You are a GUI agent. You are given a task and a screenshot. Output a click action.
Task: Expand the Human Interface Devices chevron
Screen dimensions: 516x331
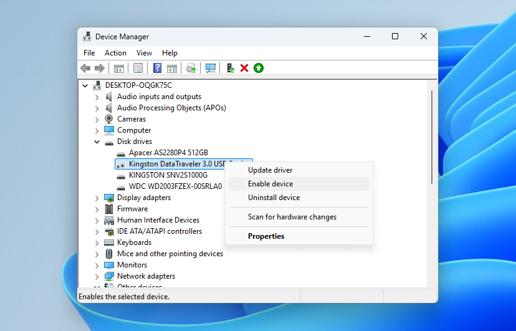pyautogui.click(x=97, y=221)
